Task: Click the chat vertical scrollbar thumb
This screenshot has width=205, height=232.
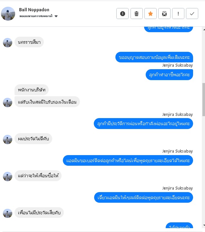Action: [x=204, y=99]
